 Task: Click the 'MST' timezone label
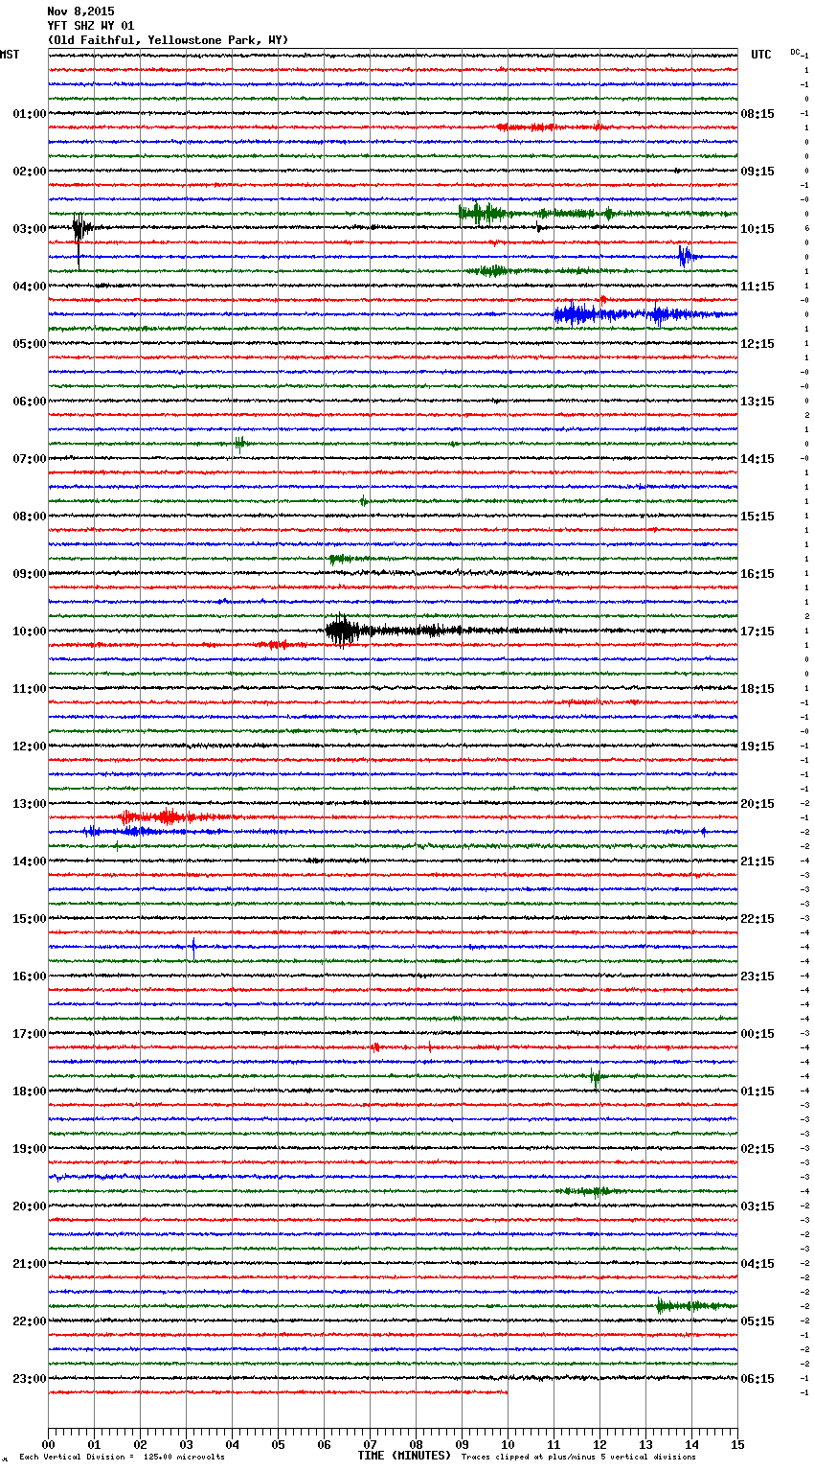[10, 55]
